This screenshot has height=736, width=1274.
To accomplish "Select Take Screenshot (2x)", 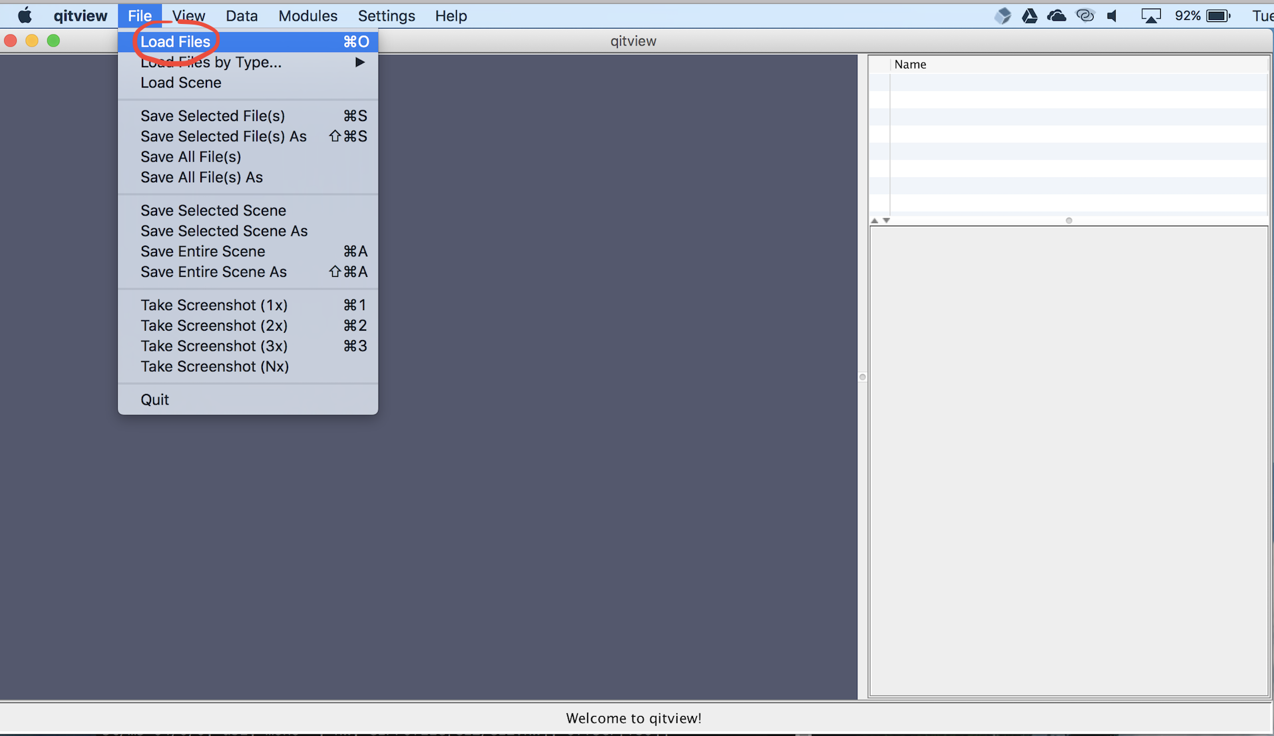I will (x=214, y=325).
